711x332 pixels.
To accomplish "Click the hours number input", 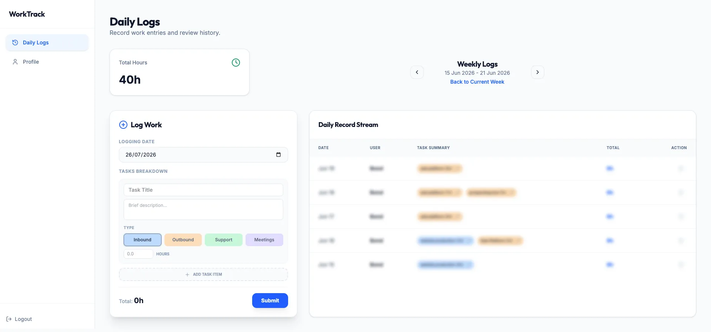I will click(x=138, y=254).
